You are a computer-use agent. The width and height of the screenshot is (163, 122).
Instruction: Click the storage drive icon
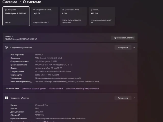pyautogui.click(x=91, y=10)
